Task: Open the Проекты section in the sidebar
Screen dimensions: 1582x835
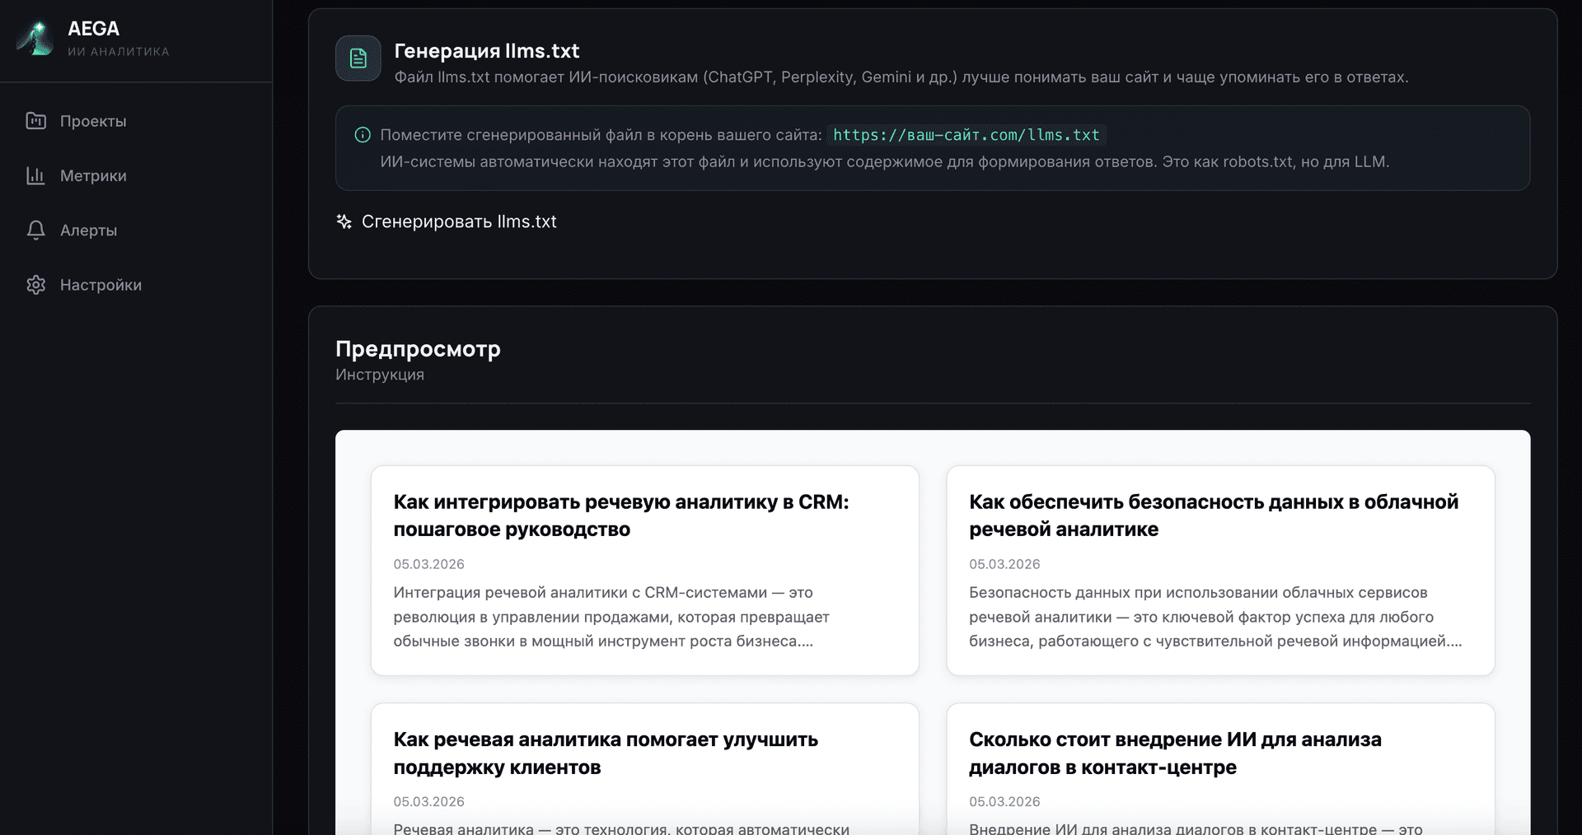Action: point(93,121)
